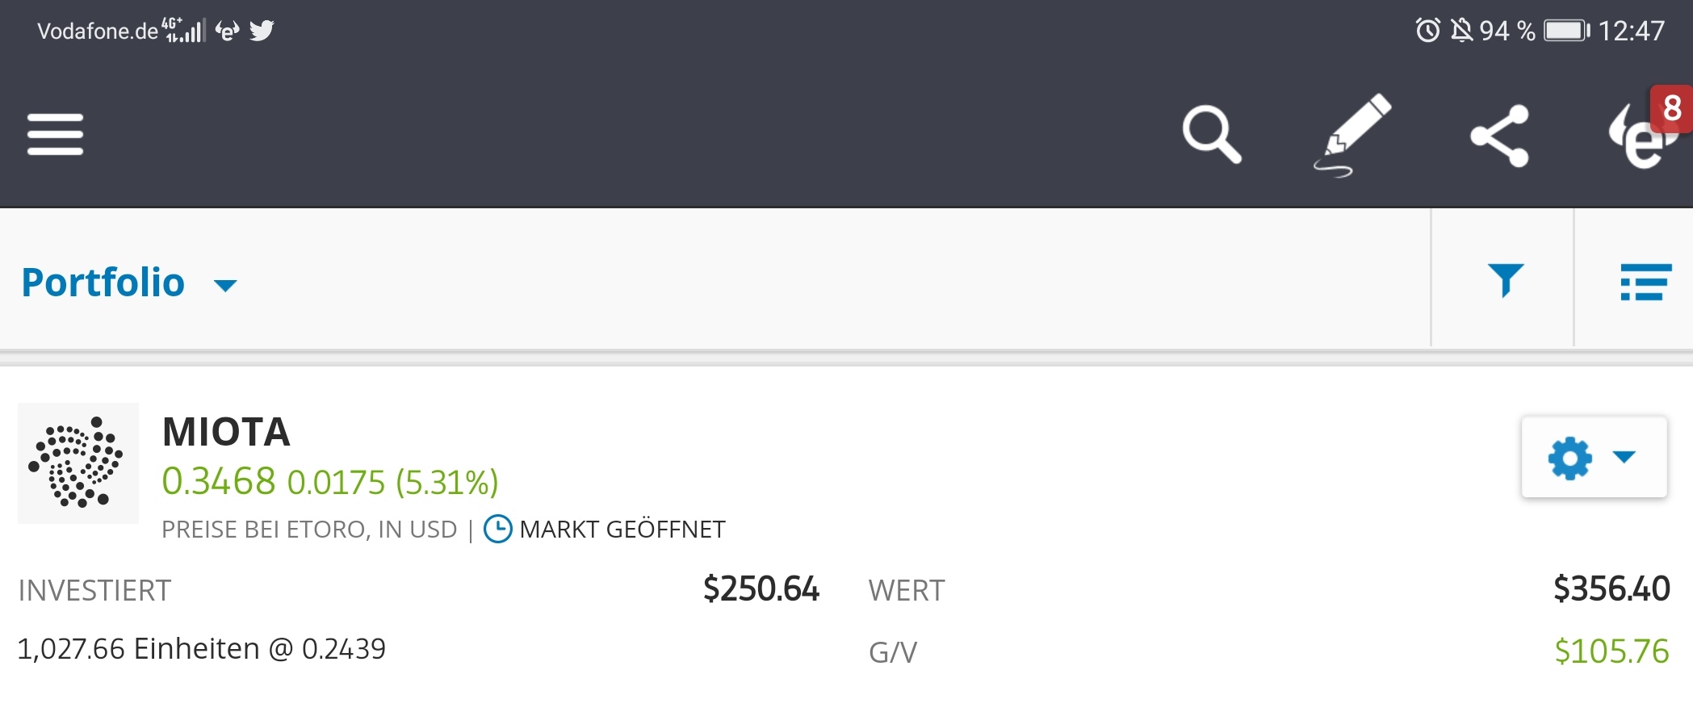Select the Portfolio heading
This screenshot has width=1693, height=712.
click(x=103, y=283)
